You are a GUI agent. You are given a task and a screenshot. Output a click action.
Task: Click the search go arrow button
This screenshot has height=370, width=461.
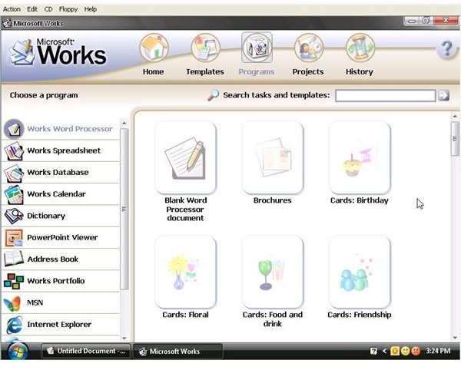tap(443, 95)
